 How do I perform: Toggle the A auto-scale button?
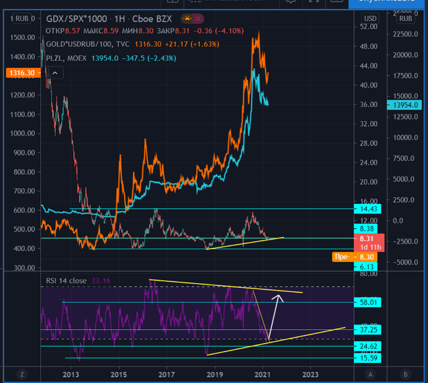pos(370,374)
